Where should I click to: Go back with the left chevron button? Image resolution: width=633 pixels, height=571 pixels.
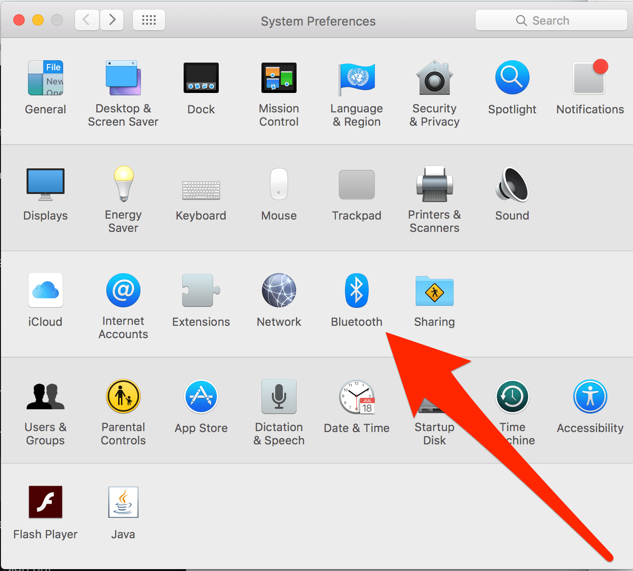point(87,20)
